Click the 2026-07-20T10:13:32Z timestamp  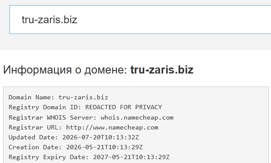tap(100, 137)
